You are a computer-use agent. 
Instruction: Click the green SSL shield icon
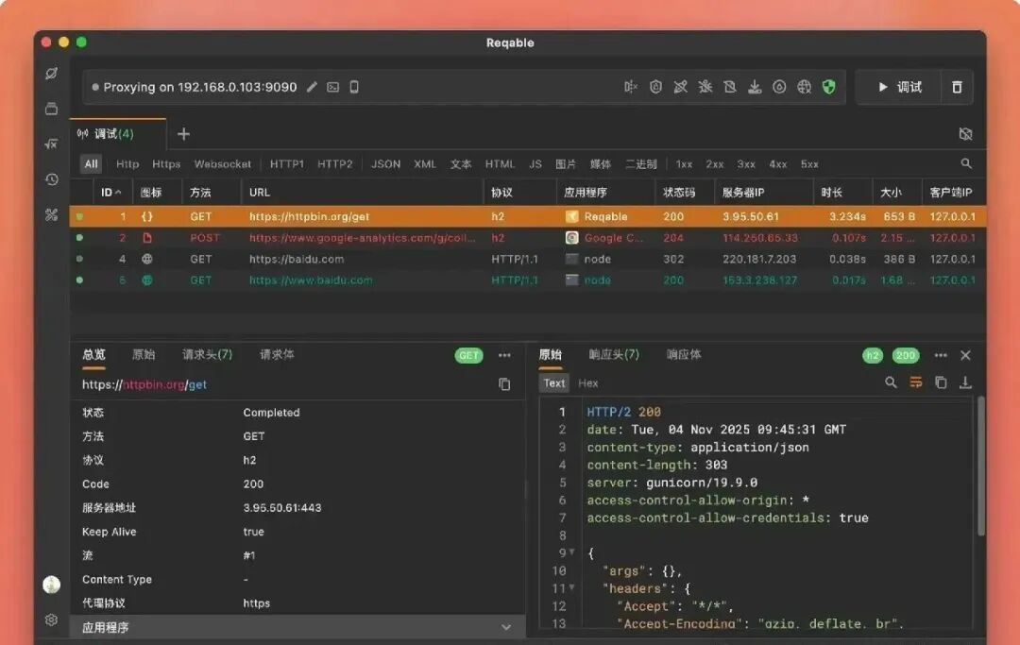(x=829, y=87)
